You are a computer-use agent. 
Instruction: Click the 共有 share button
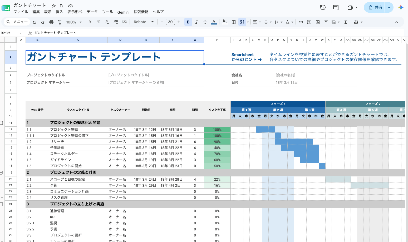tap(375, 7)
